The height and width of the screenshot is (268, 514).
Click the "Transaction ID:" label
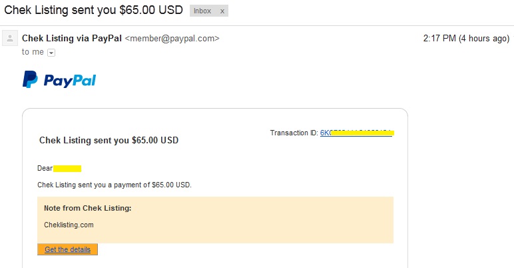click(x=294, y=133)
